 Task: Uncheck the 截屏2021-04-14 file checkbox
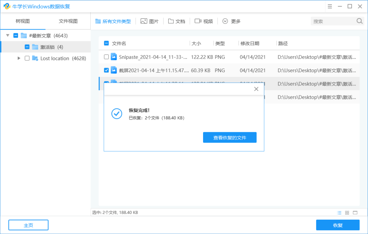[x=106, y=70]
